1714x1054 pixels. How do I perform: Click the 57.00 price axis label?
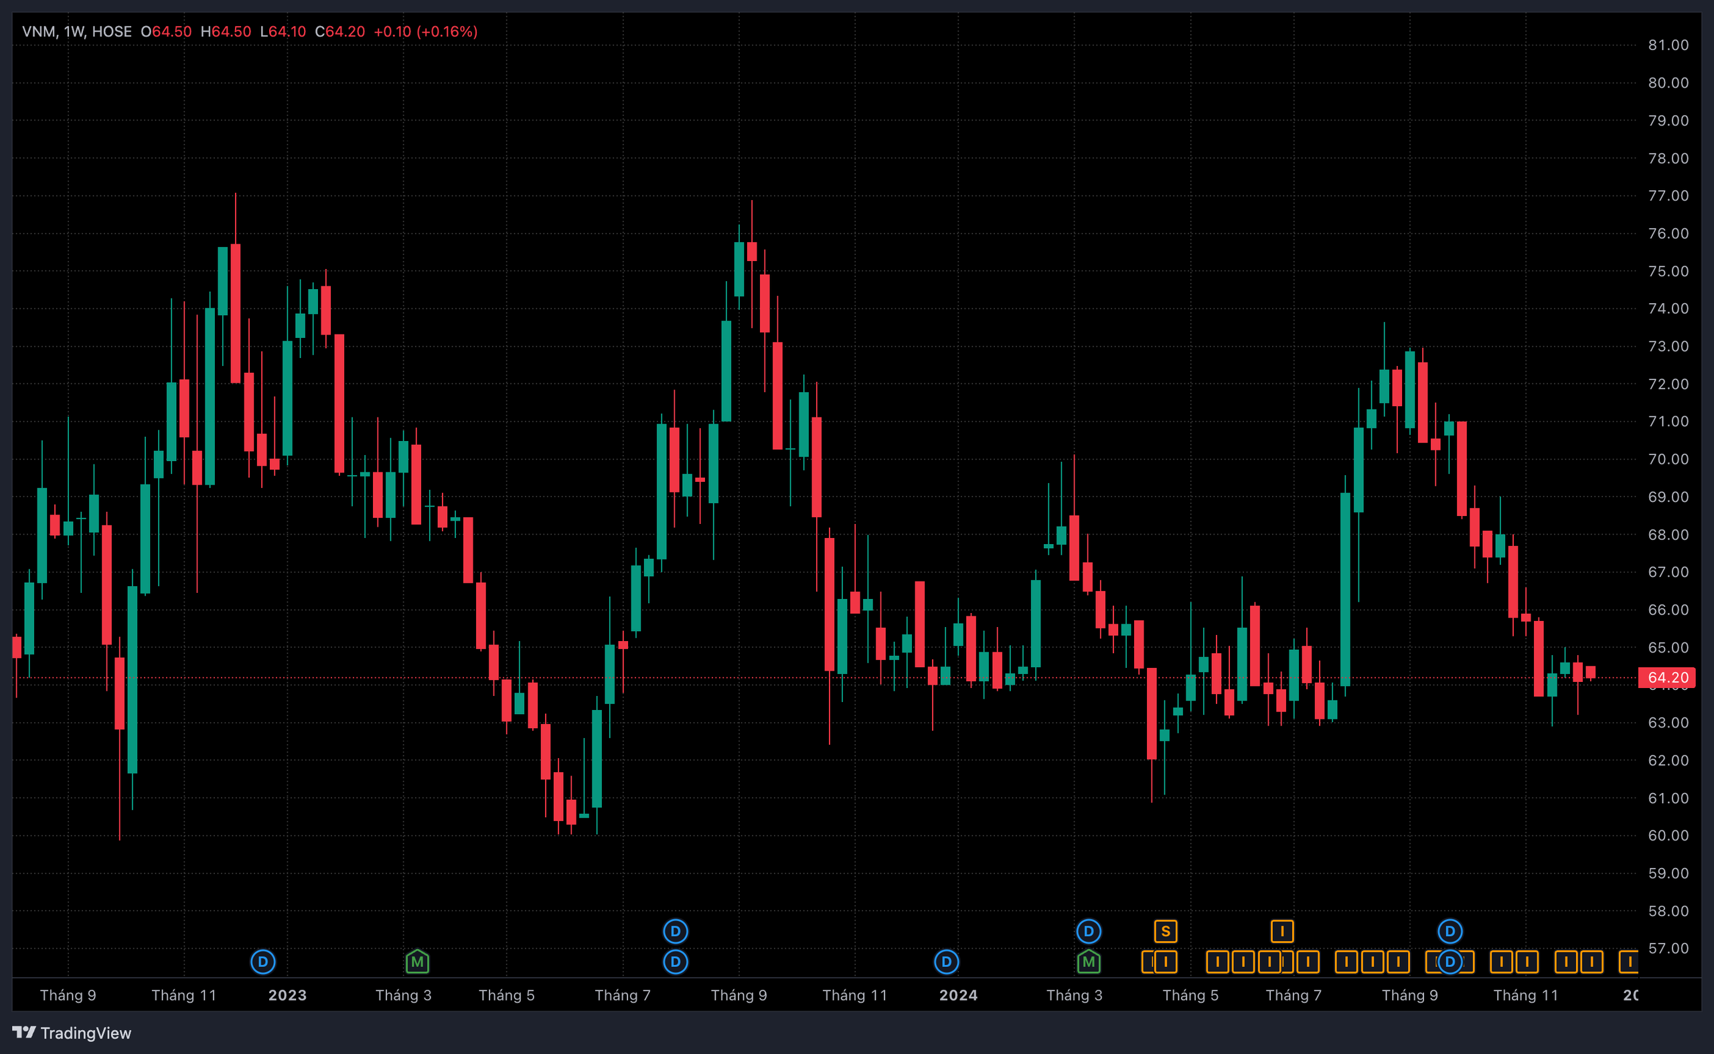tap(1668, 949)
